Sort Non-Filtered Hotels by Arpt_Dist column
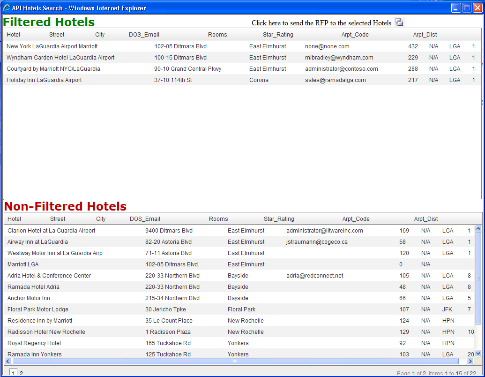This screenshot has width=485, height=377. [426, 219]
